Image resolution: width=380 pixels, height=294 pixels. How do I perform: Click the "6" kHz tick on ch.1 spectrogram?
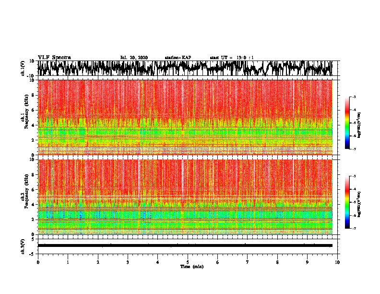(x=33, y=110)
